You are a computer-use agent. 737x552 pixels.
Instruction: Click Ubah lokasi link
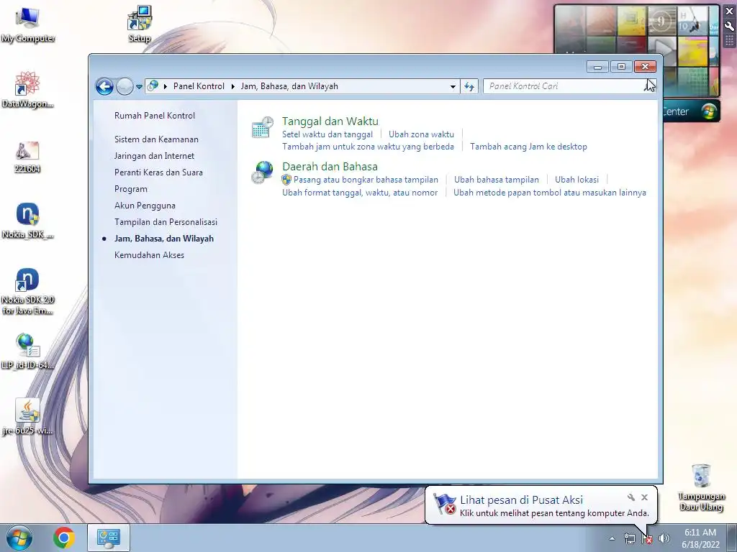(577, 180)
